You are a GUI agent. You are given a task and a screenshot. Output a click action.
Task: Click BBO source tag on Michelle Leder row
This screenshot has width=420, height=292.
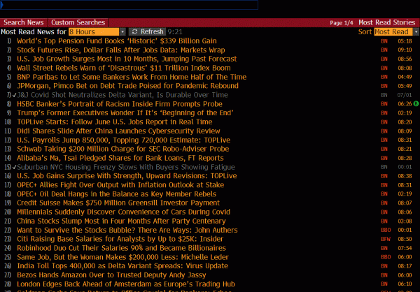coord(386,257)
